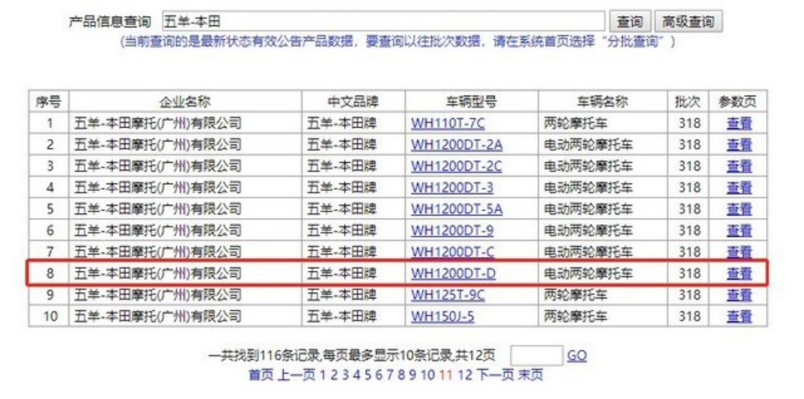View parameters 查看 for WH1200DT-3 row

click(x=739, y=188)
